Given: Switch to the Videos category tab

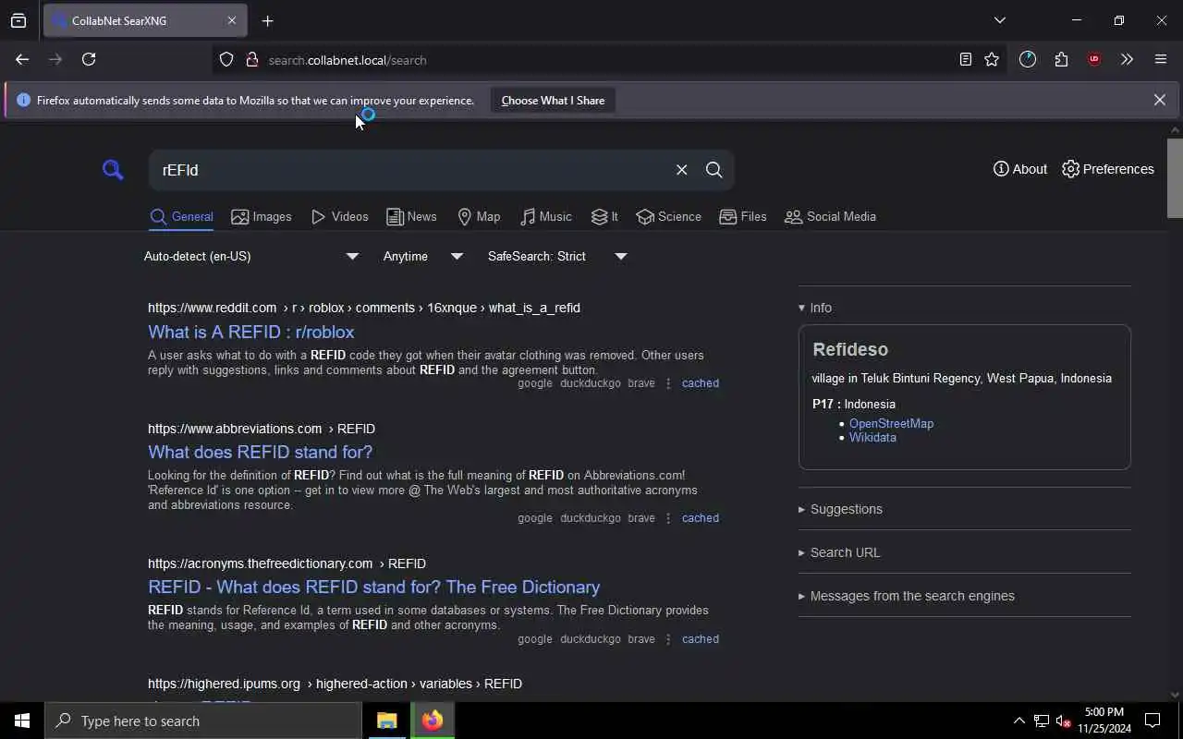Looking at the screenshot, I should point(339,217).
